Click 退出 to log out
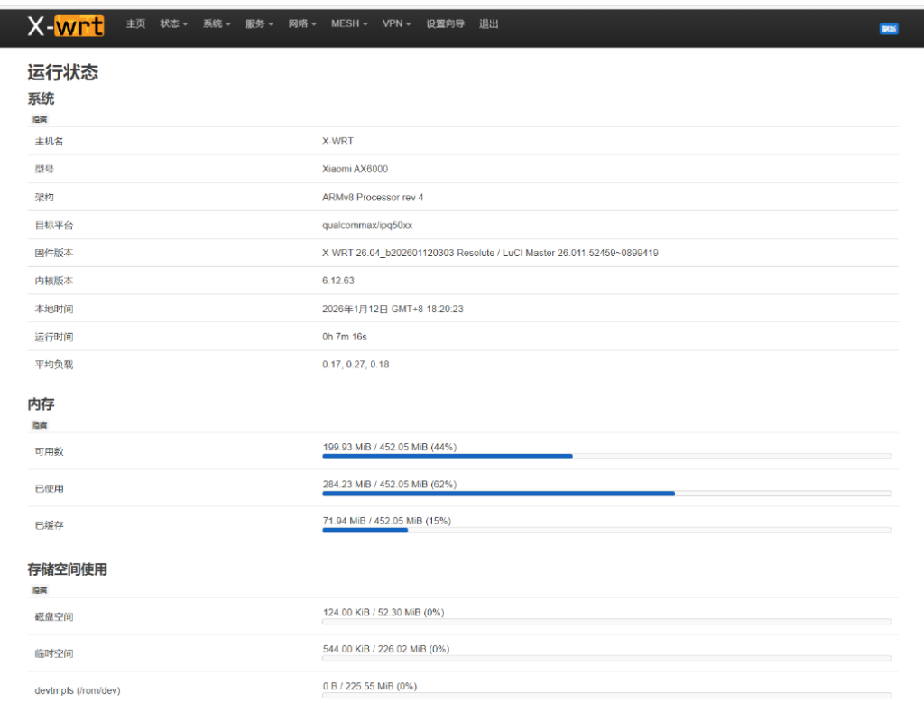This screenshot has height=703, width=924. click(x=489, y=24)
